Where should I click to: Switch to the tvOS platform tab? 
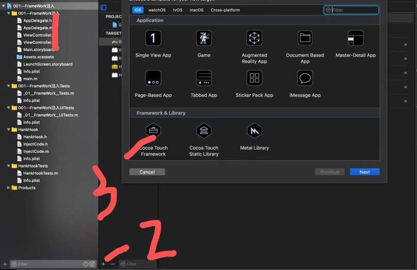(178, 10)
